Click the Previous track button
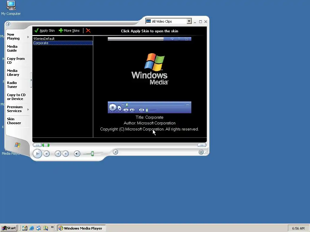310x232 pixels. pyautogui.click(x=58, y=154)
